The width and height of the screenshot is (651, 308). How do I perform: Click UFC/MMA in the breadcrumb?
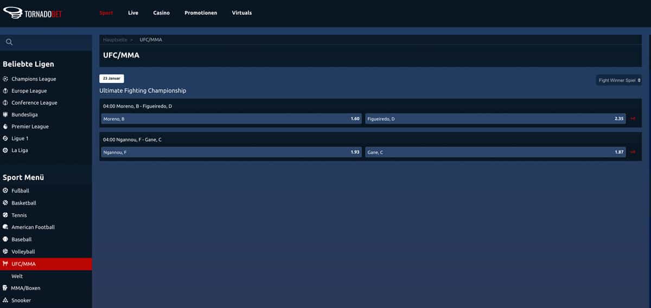pos(151,40)
